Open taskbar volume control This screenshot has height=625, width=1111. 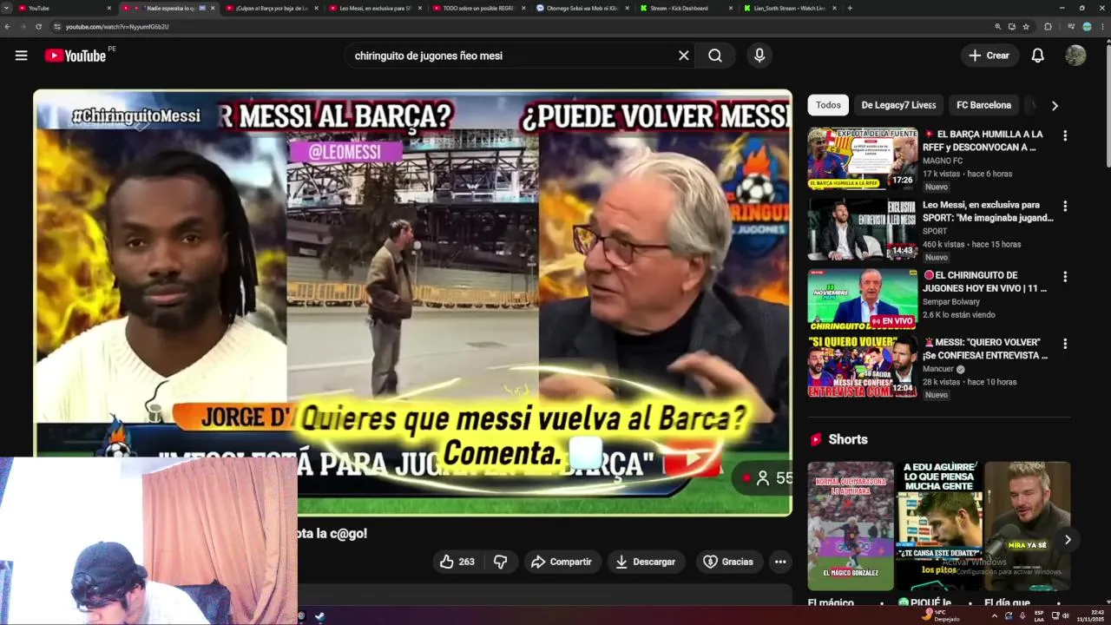click(1066, 615)
